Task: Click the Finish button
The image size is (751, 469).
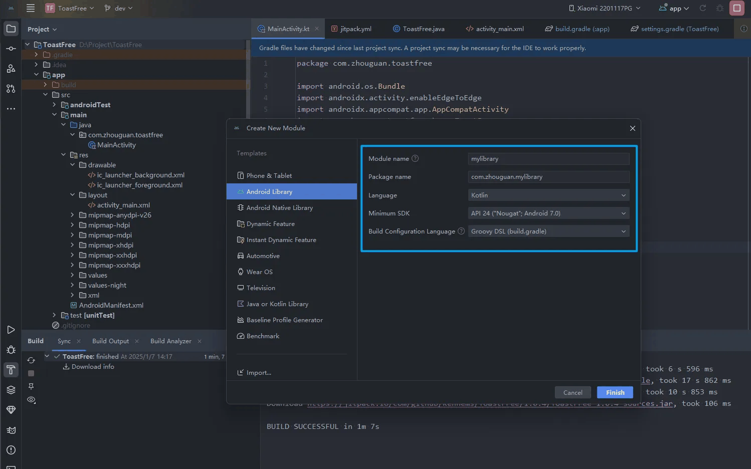Action: click(615, 392)
